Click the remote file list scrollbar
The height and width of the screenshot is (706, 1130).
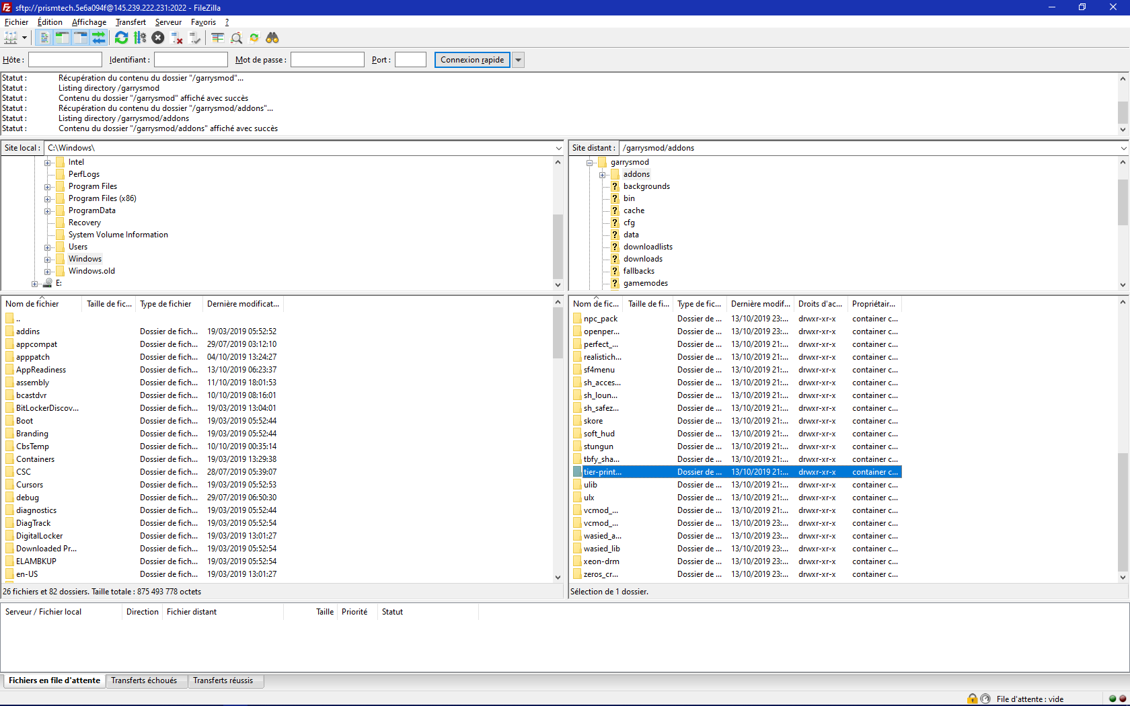1123,512
